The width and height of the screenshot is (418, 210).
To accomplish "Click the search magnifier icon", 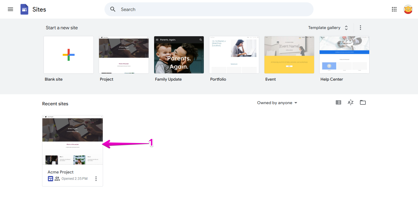I will 113,9.
